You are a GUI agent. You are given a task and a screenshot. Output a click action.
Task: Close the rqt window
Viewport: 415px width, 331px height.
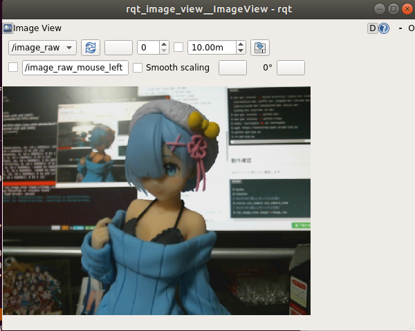pos(407,9)
